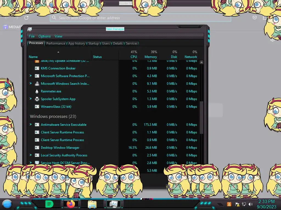Open the network tray icon

[244, 204]
